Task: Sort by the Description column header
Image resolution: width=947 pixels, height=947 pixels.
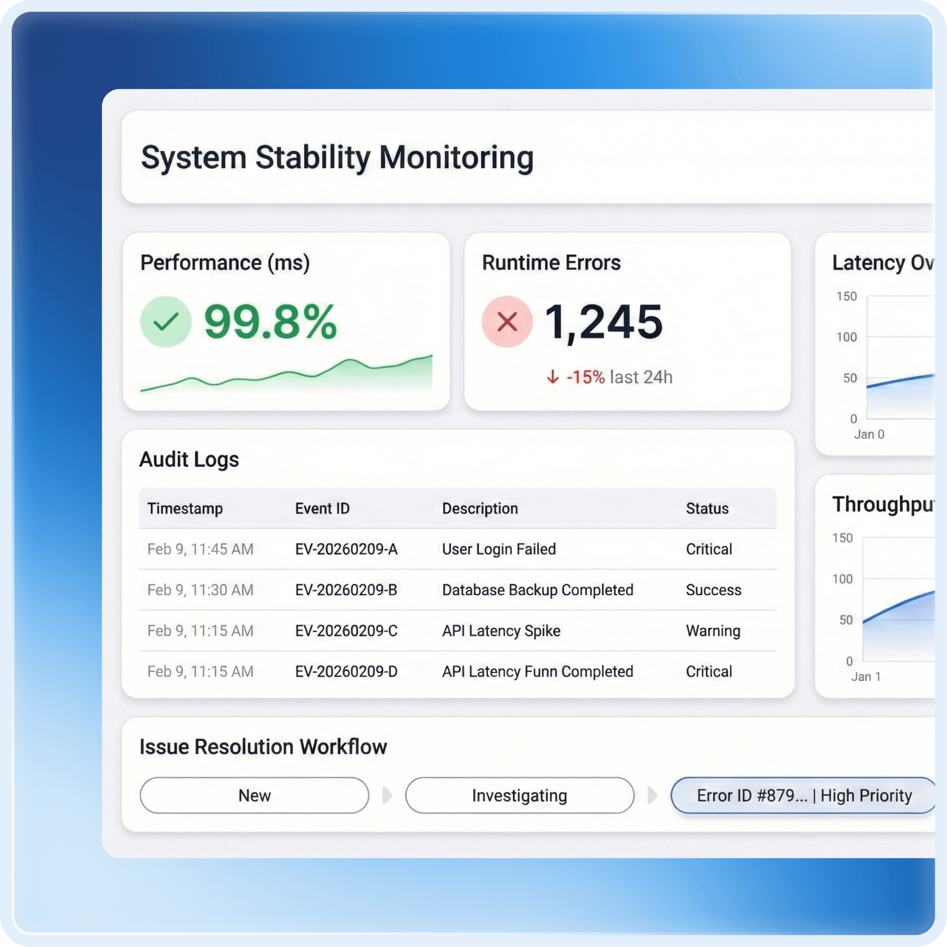Action: pos(479,508)
